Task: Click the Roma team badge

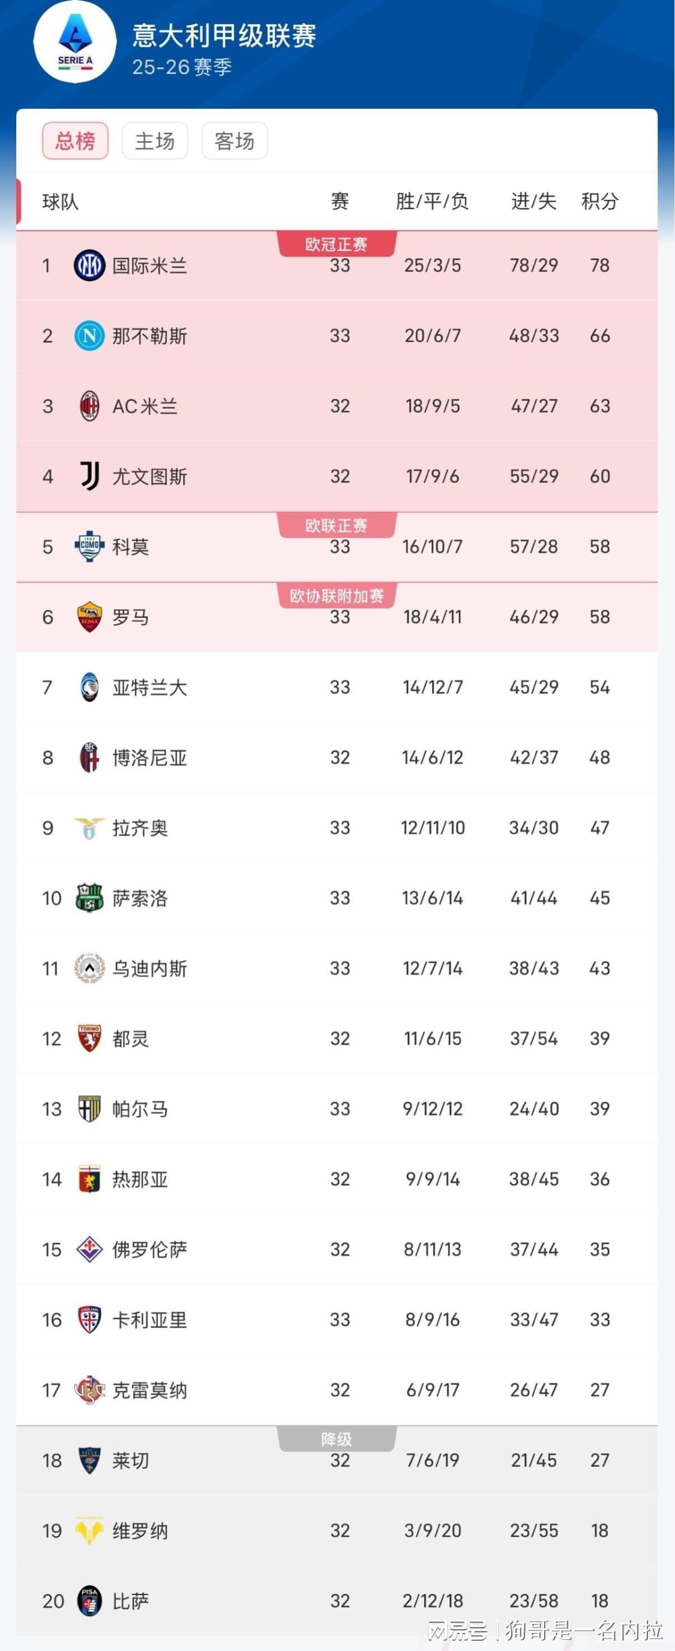Action: (89, 616)
